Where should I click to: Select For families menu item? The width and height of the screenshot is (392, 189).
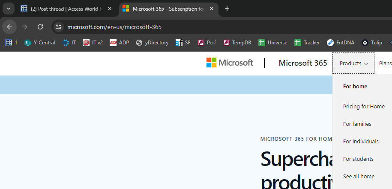click(x=357, y=124)
